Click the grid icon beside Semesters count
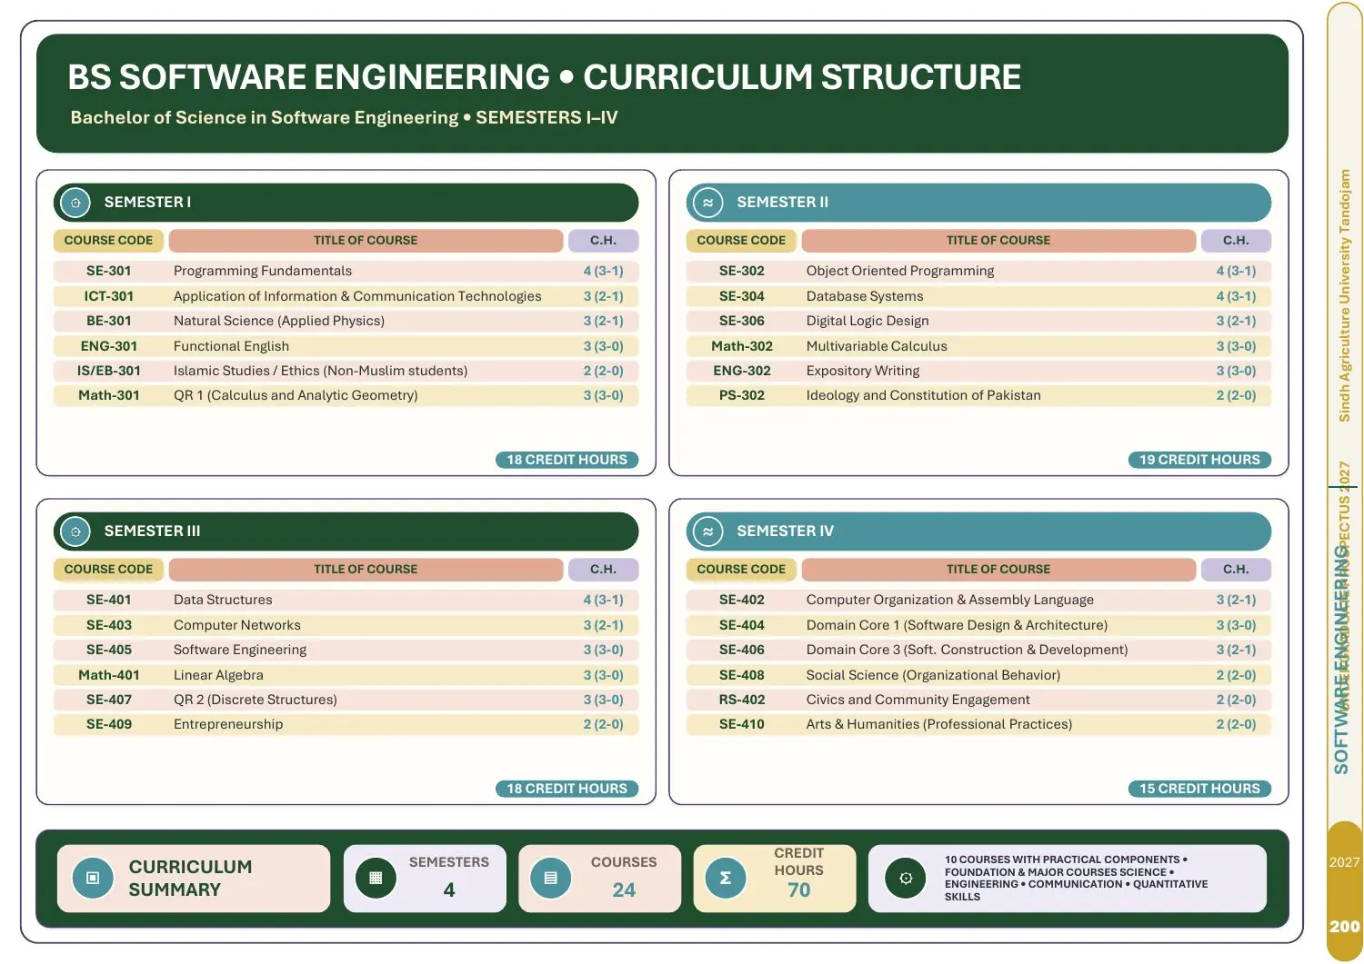 click(x=376, y=879)
